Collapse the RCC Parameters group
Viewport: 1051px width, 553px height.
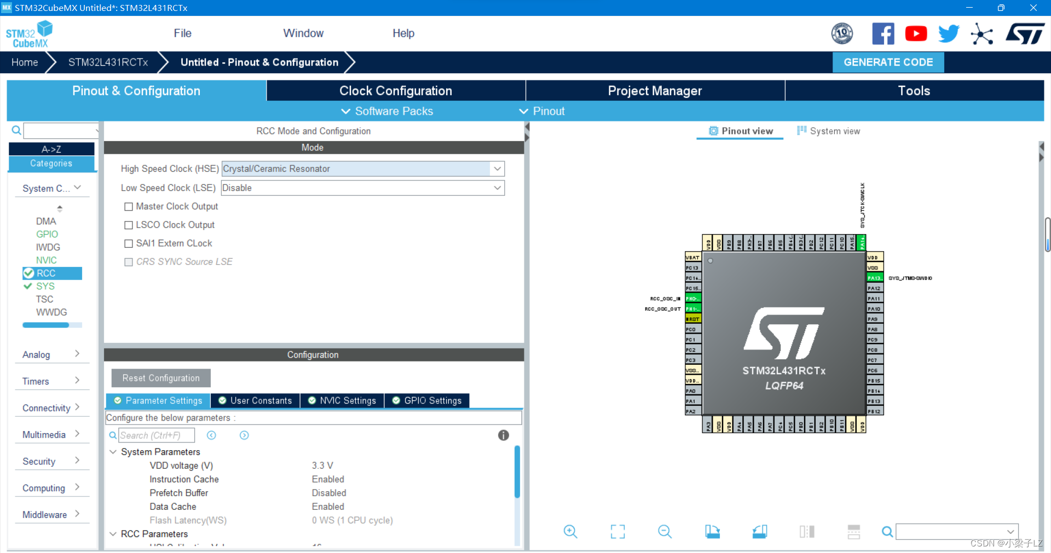(113, 534)
